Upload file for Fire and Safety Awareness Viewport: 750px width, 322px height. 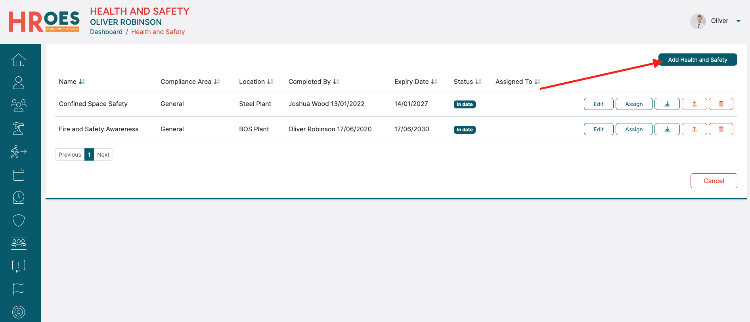pos(694,129)
